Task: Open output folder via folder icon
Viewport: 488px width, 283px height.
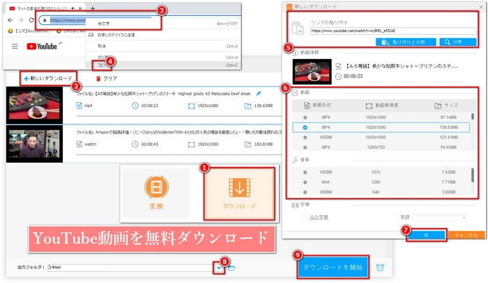Action: coord(231,268)
